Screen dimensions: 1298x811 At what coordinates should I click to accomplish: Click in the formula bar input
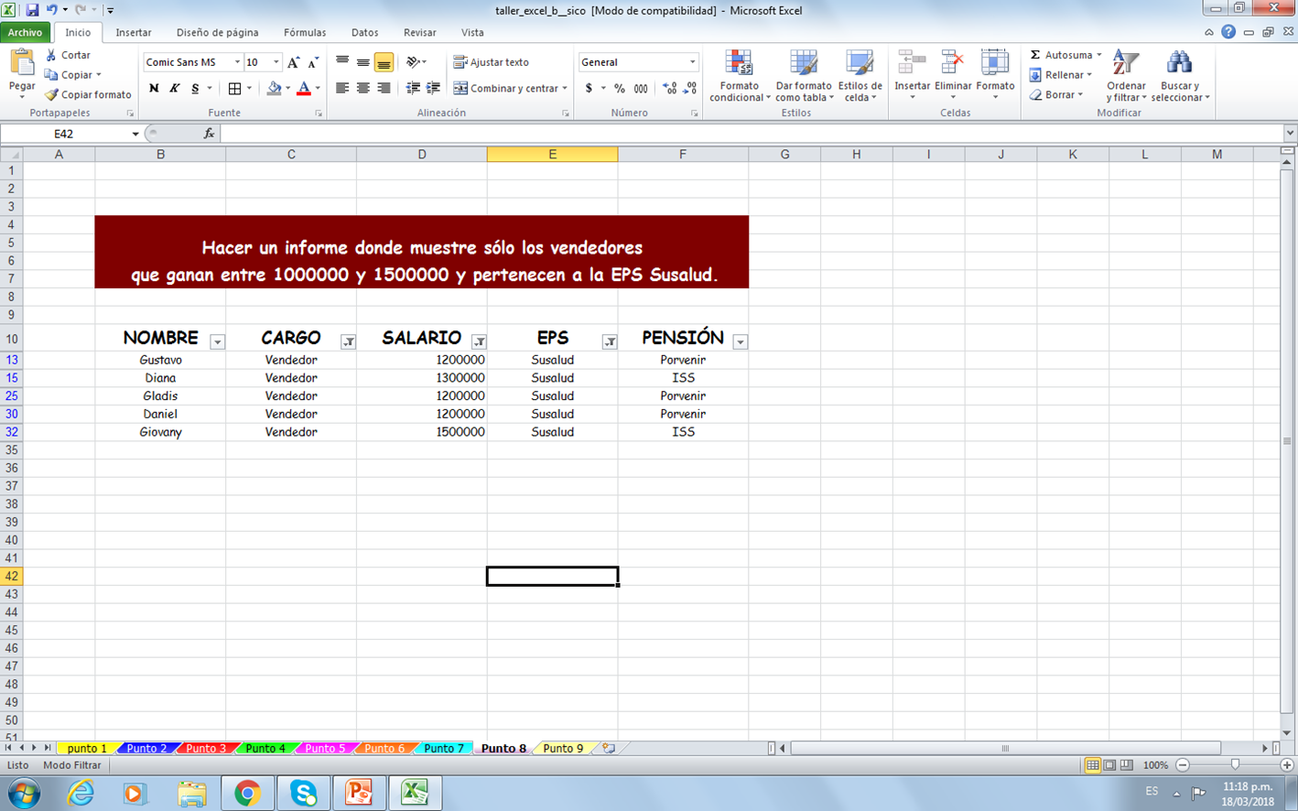pyautogui.click(x=751, y=134)
